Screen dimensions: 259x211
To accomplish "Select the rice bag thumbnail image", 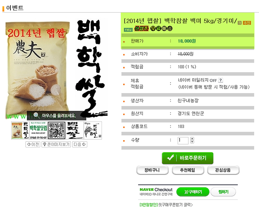I will [x=20, y=130].
